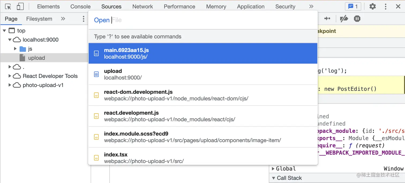The image size is (405, 183).
Task: Open DevTools settings gear
Action: pyautogui.click(x=373, y=6)
